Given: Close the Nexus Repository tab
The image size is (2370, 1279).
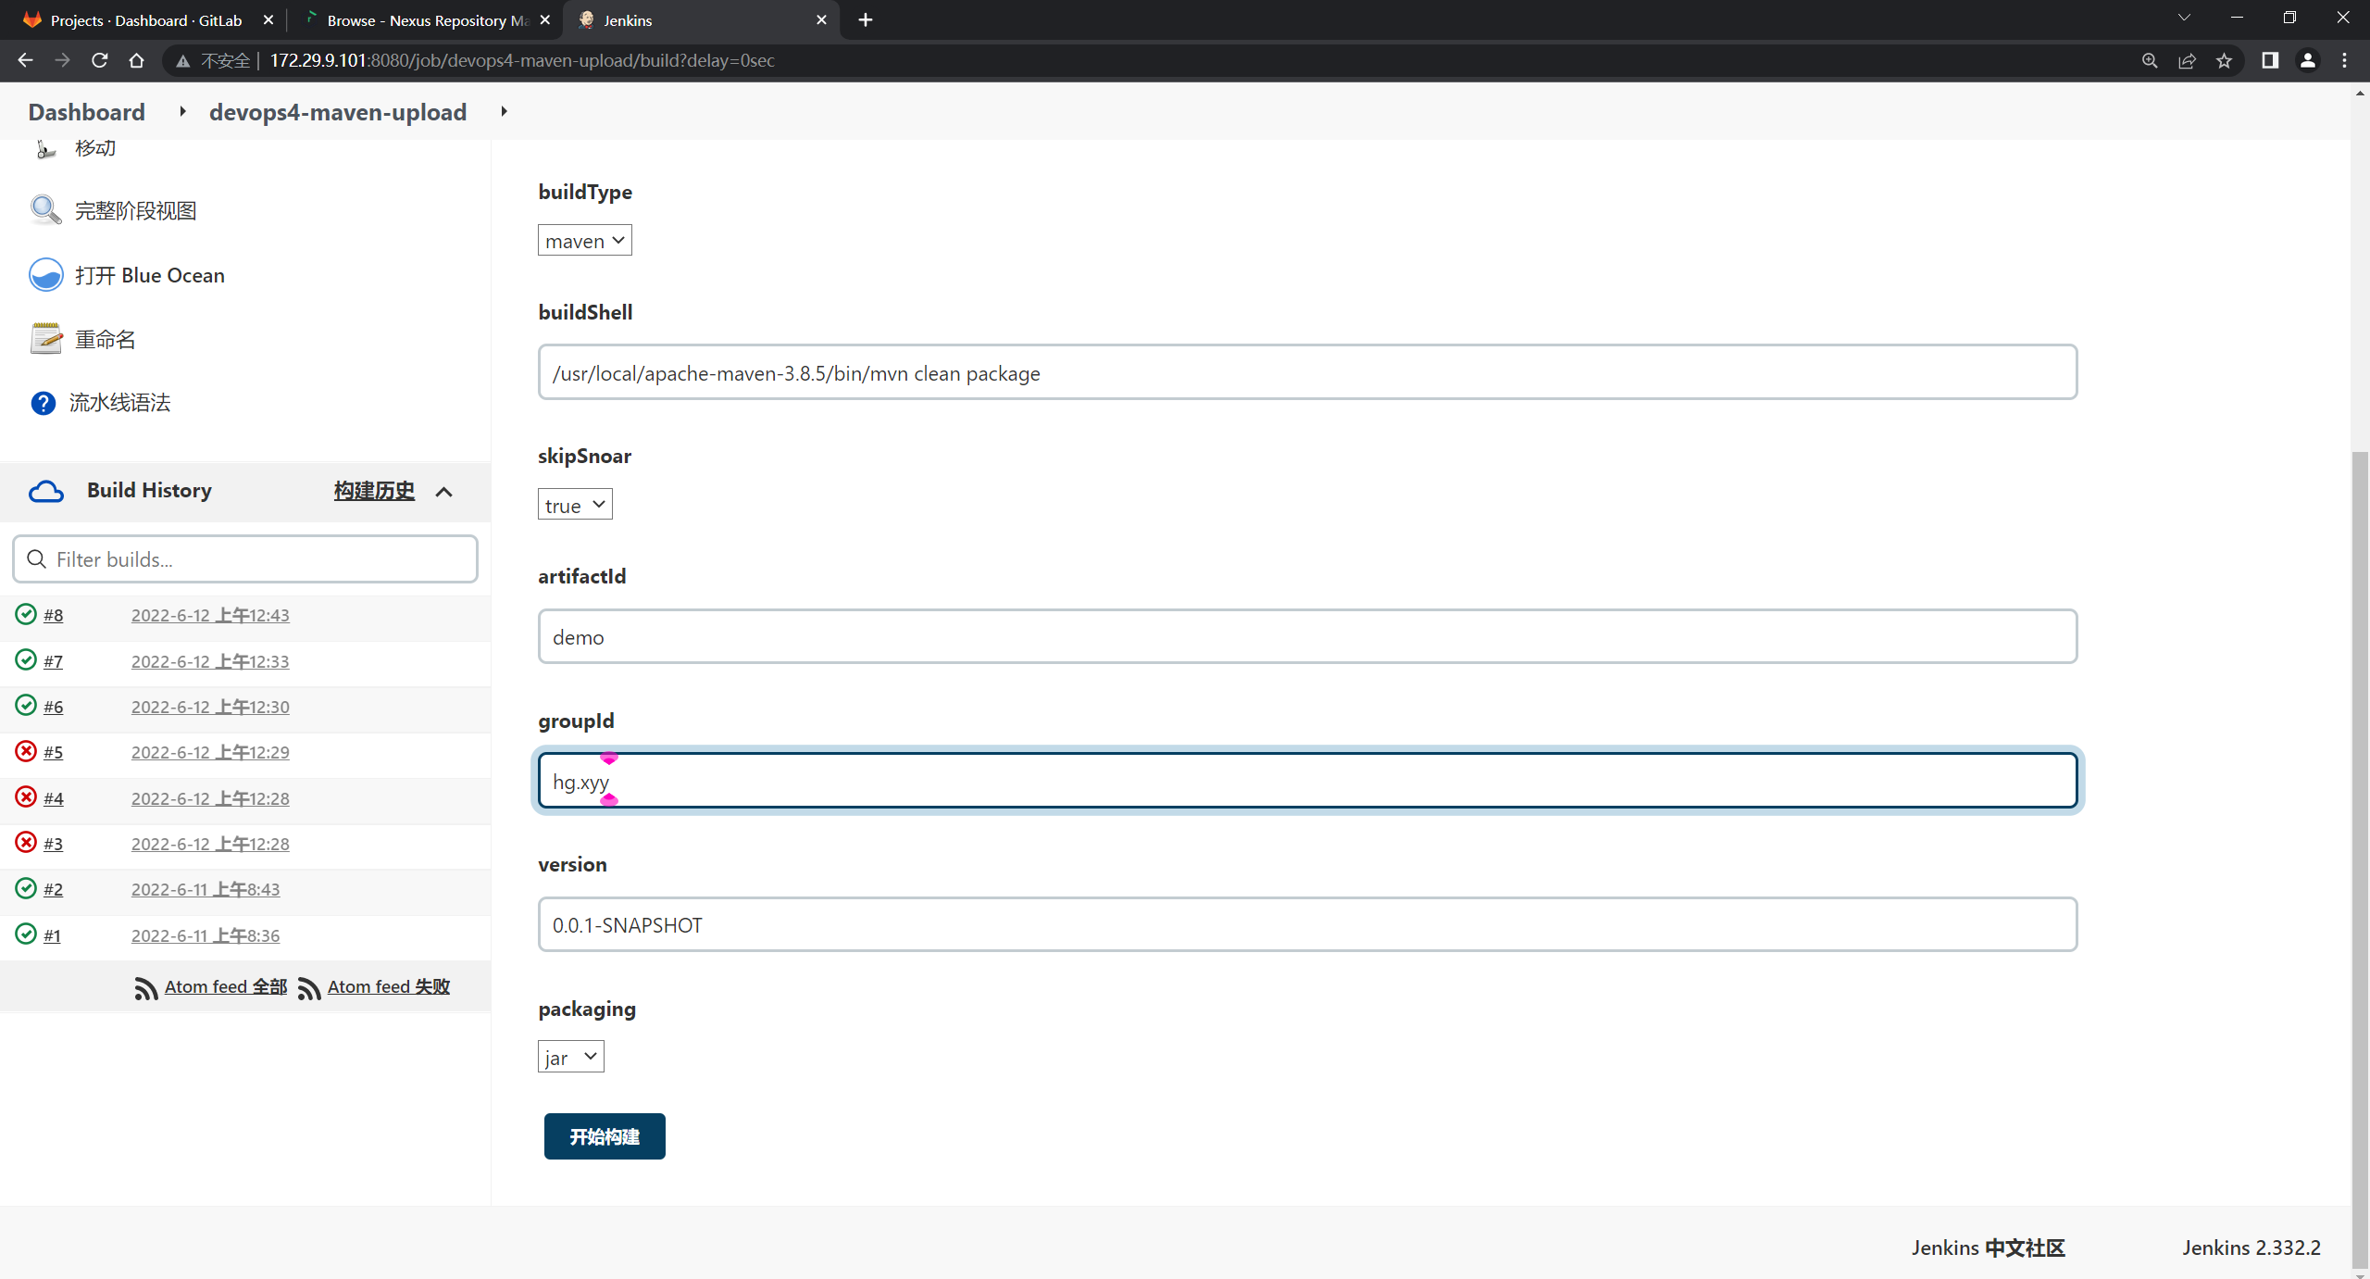Looking at the screenshot, I should [x=545, y=19].
